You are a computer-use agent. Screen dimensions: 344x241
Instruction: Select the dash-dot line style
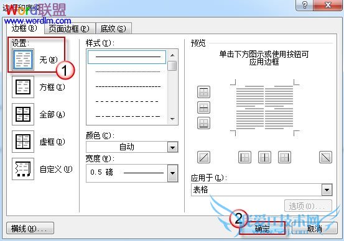pyautogui.click(x=128, y=116)
